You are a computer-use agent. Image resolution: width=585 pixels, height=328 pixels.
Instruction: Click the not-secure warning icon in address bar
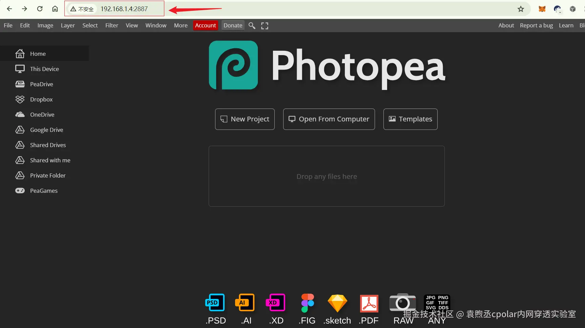73,9
